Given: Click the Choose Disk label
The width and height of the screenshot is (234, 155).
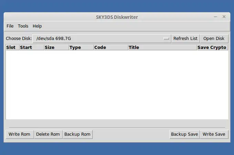Looking at the screenshot, I should [19, 39].
